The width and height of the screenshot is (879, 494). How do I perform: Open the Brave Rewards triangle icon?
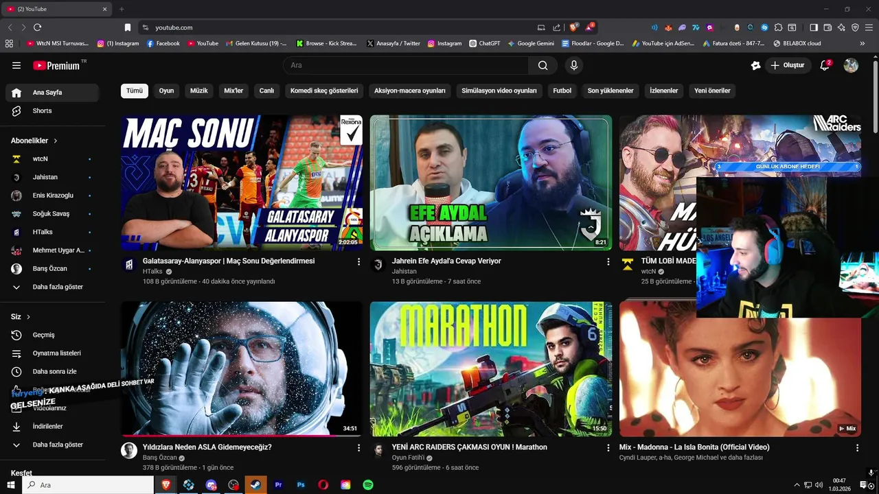point(590,27)
